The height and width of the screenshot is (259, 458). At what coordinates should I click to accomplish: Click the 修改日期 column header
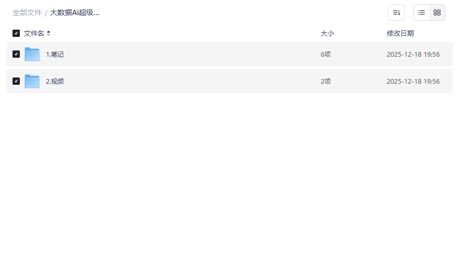[400, 33]
